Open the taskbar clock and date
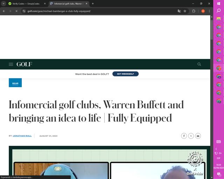This screenshot has height=179, width=224. [218, 166]
